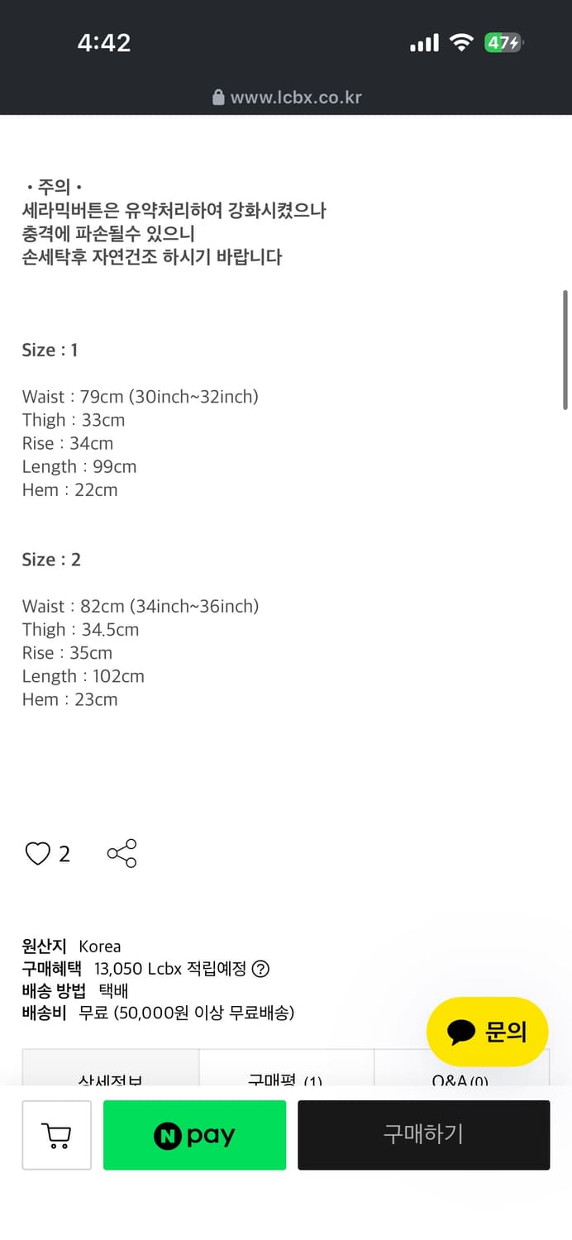This screenshot has height=1240, width=572.
Task: Open the share icon
Action: tap(122, 853)
